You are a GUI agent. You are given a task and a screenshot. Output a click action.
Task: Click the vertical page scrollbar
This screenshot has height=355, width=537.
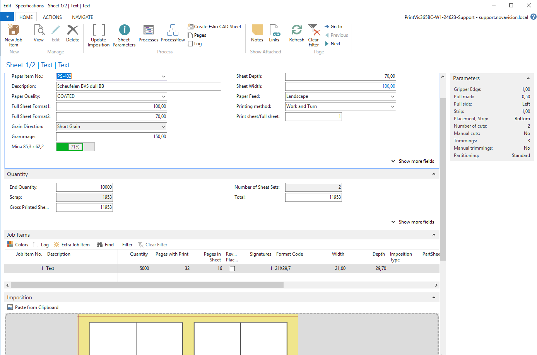[443, 180]
